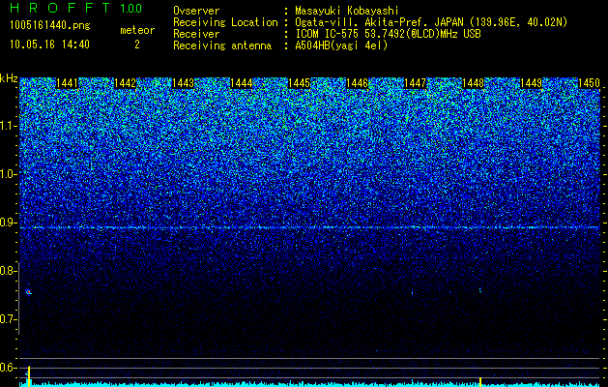
Task: Click the 0.8 kHz axis label
Action: click(8, 271)
